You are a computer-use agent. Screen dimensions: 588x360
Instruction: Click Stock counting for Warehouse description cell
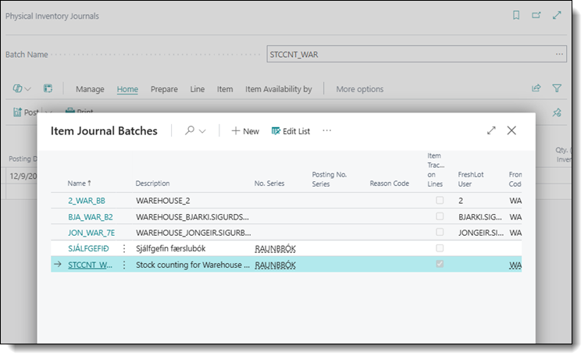(x=193, y=265)
